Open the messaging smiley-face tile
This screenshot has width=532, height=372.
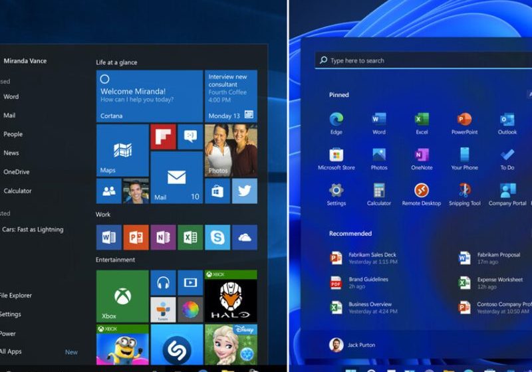(x=190, y=137)
